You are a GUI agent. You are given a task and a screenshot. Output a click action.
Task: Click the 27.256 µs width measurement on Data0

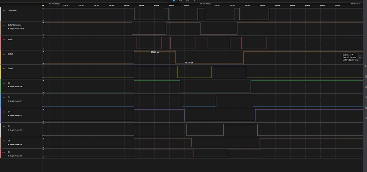pyautogui.click(x=155, y=52)
